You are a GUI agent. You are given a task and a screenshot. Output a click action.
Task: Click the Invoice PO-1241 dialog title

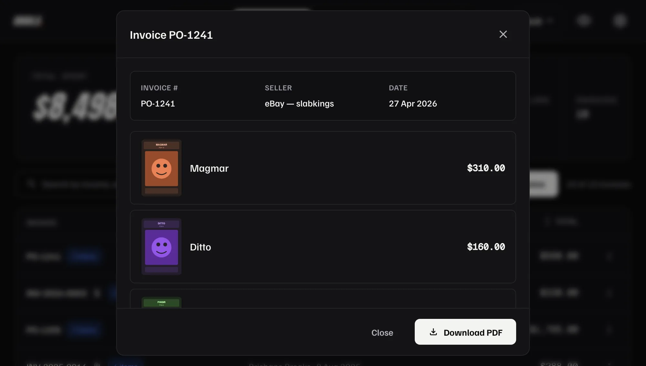point(171,35)
